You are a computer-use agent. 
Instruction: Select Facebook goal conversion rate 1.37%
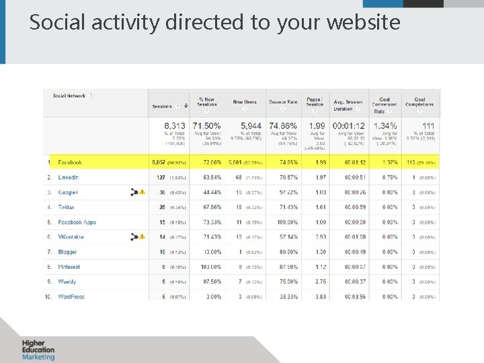tap(390, 163)
